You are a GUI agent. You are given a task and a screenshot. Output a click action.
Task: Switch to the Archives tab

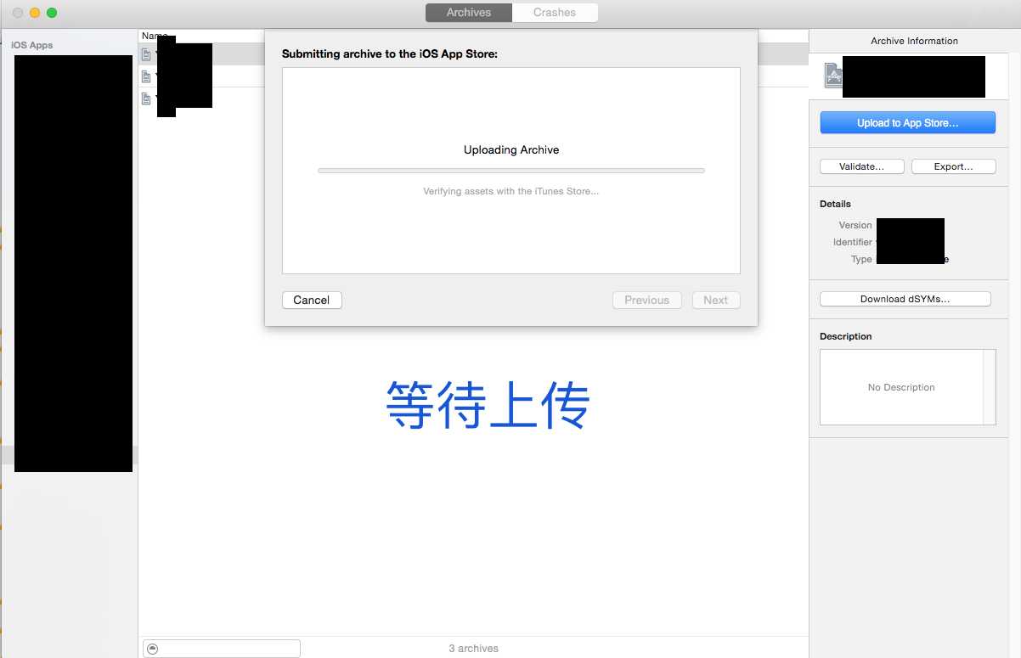coord(469,13)
